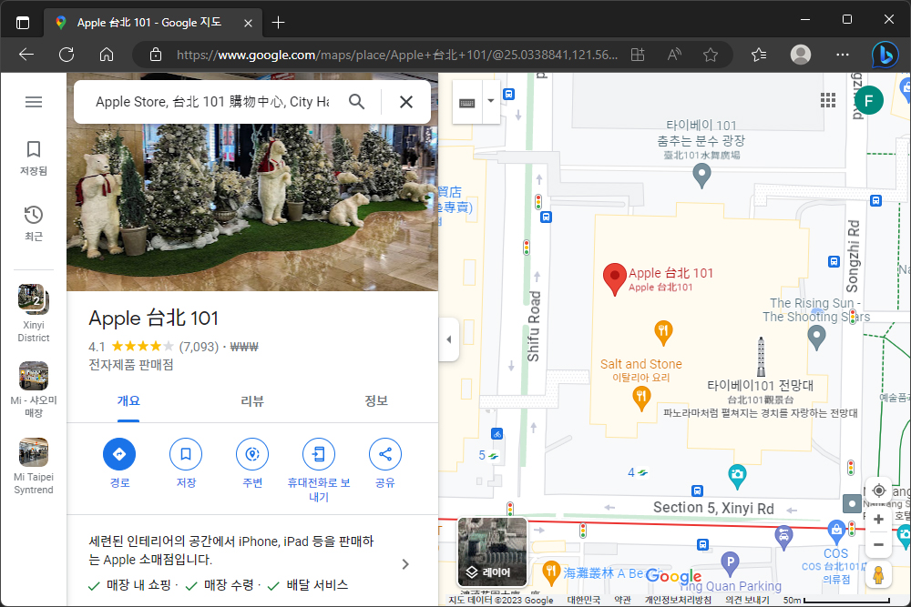The width and height of the screenshot is (911, 607).
Task: Click the browser address bar
Action: (397, 56)
